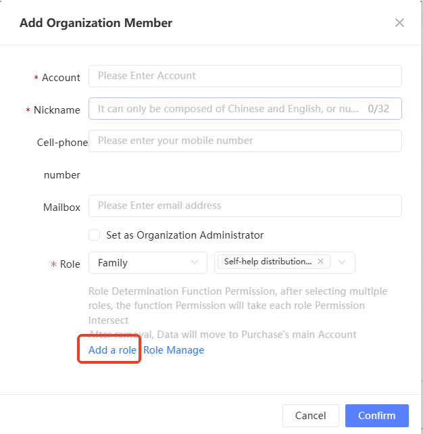Click the Family dropdown chevron arrow
Image resolution: width=423 pixels, height=434 pixels.
(195, 262)
